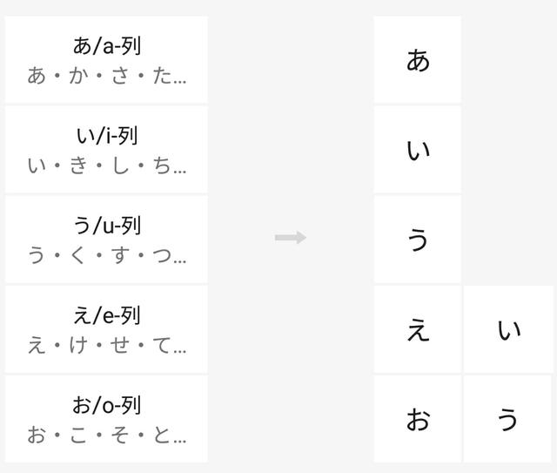This screenshot has height=473, width=557.
Task: Click the え・け・せ・て preview line
Action: click(x=106, y=345)
